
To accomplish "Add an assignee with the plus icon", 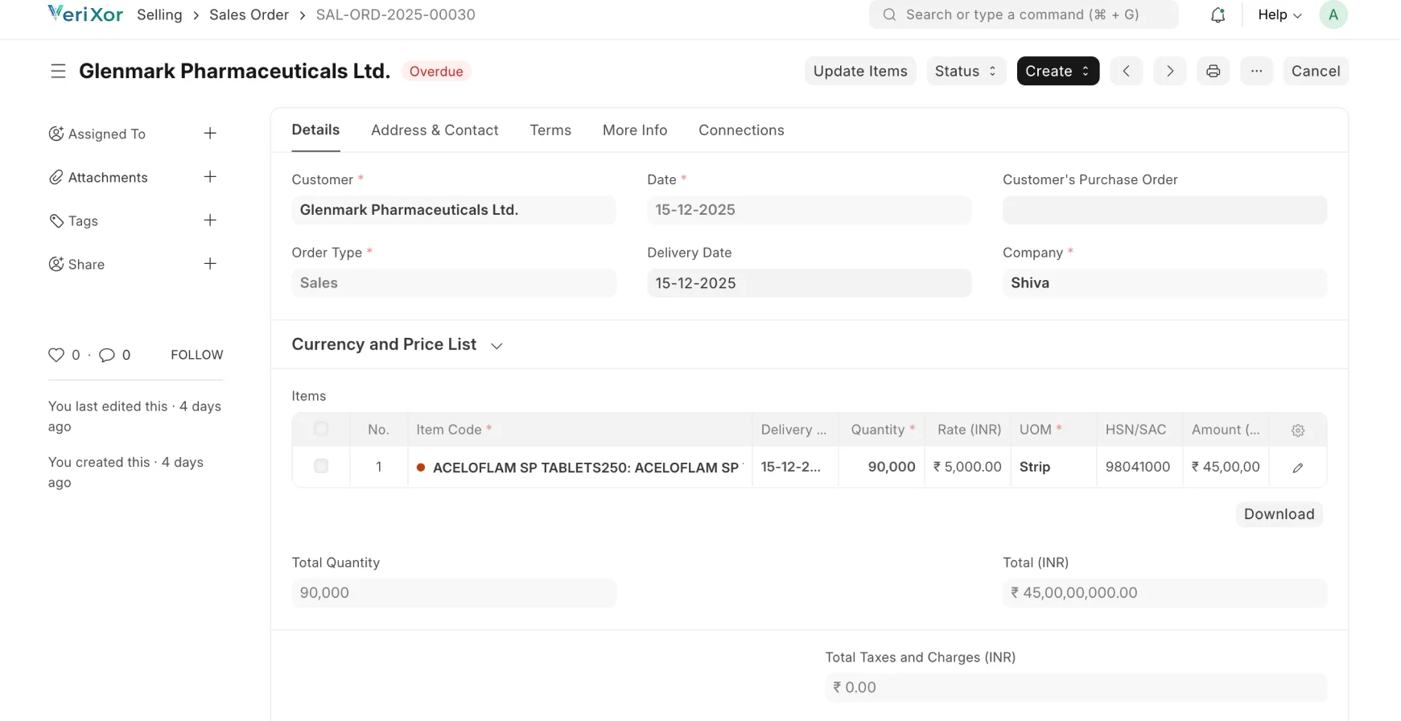I will [210, 134].
